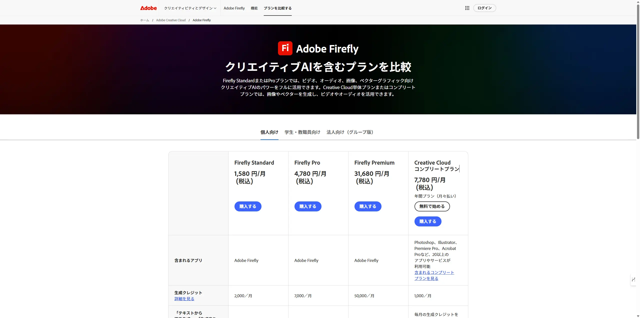640x318 pixels.
Task: Click the 含まれるアプリ row label
Action: coord(188,260)
